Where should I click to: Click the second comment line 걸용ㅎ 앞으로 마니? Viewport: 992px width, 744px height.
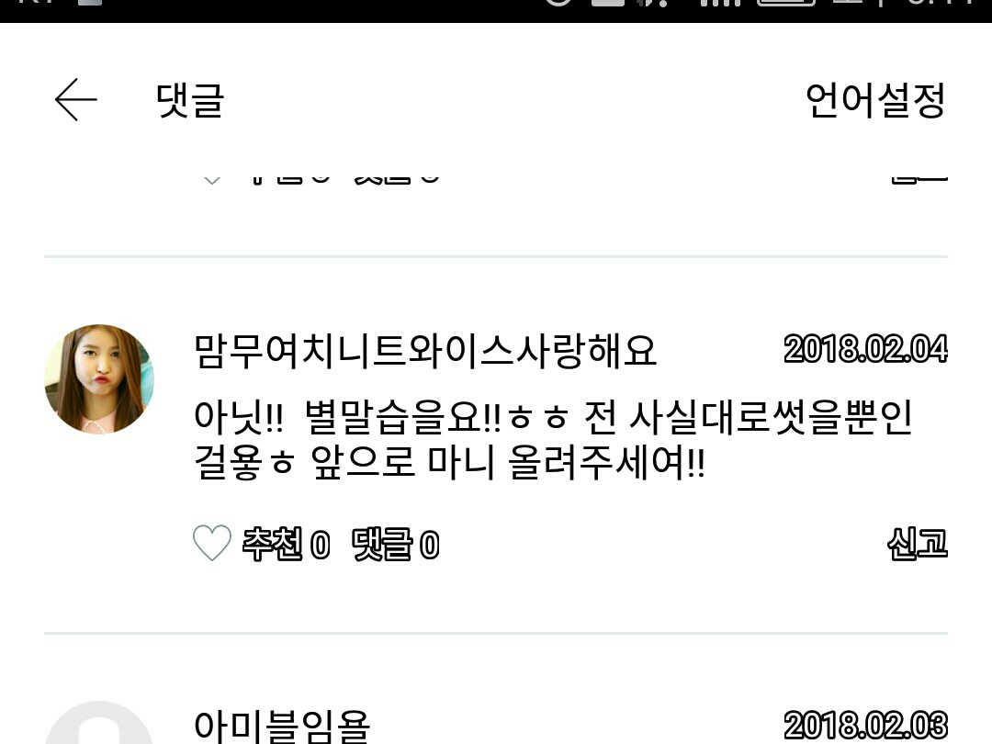coord(449,463)
